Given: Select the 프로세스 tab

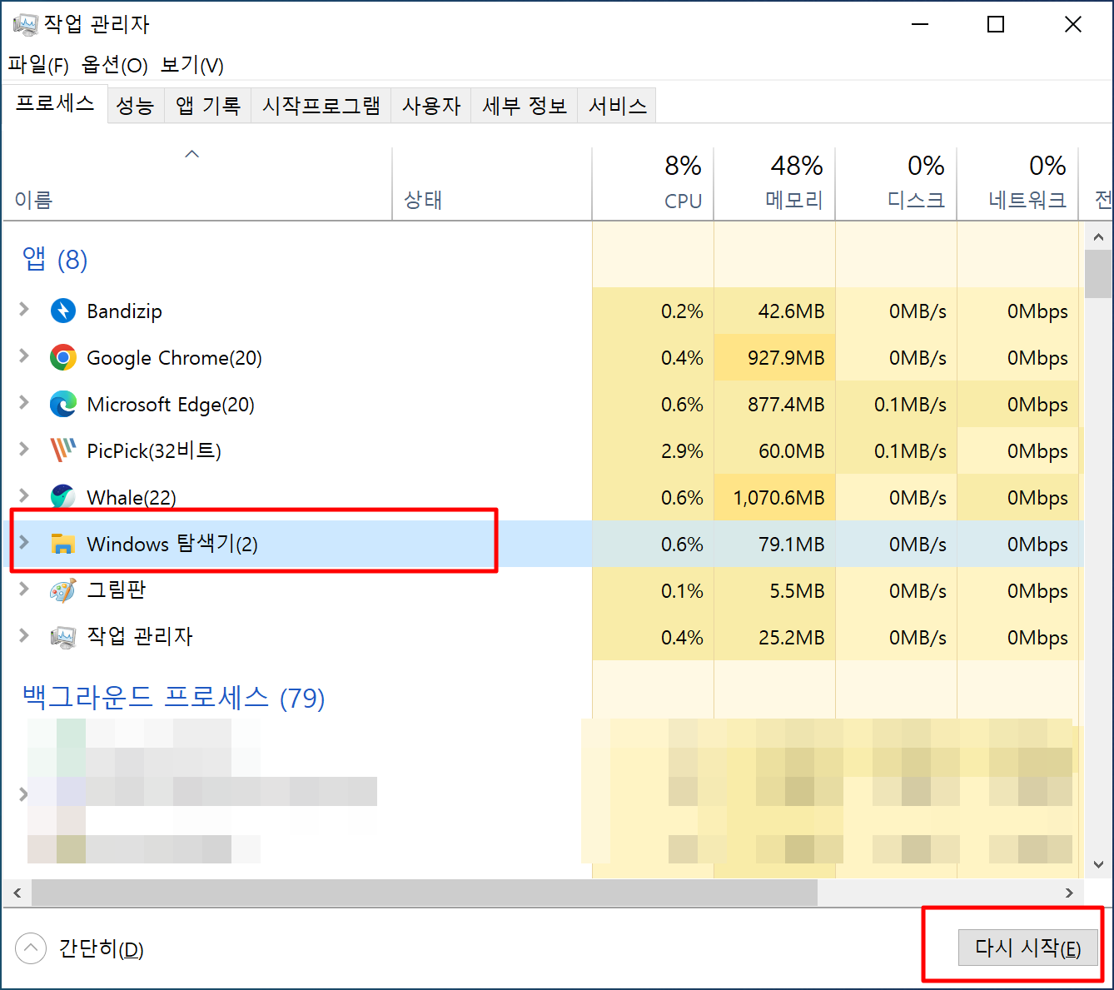Looking at the screenshot, I should [x=55, y=103].
